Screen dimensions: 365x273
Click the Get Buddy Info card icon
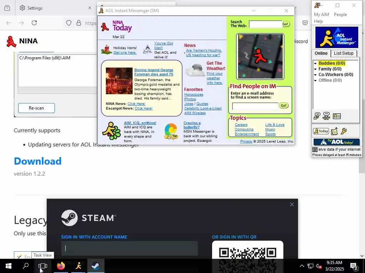[336, 116]
